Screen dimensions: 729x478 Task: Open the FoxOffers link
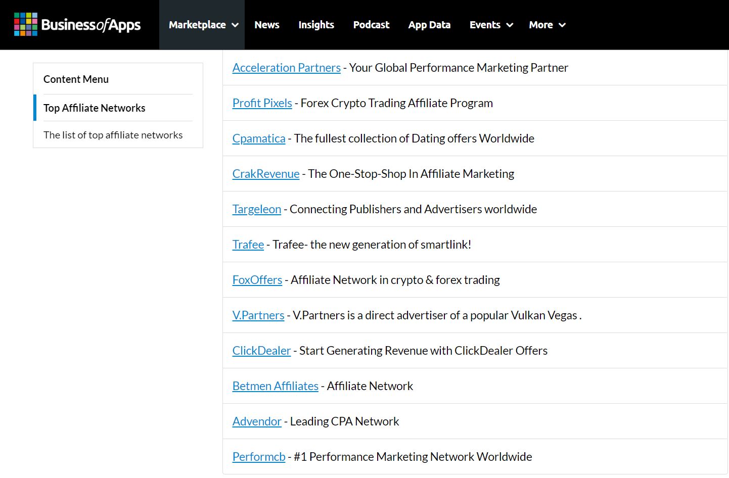click(x=257, y=280)
